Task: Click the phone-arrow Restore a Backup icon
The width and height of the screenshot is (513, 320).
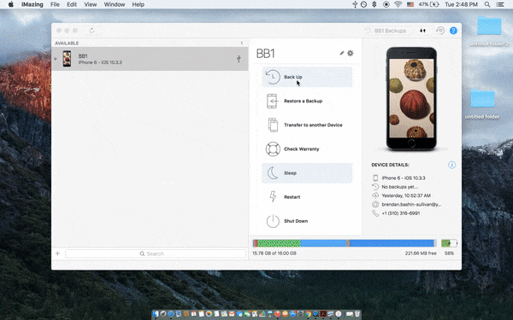Action: click(272, 101)
